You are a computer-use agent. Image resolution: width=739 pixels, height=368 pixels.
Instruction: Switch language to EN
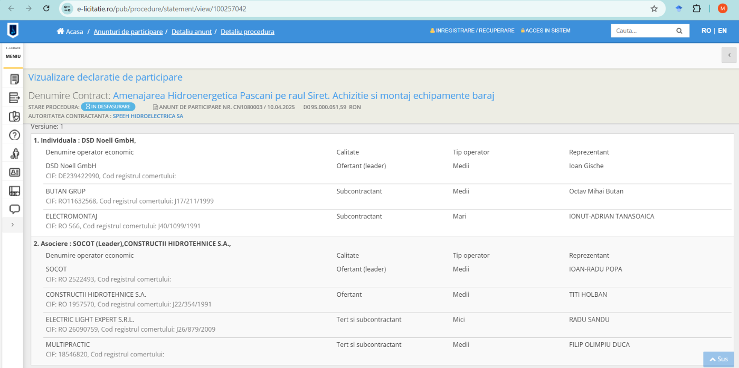722,31
